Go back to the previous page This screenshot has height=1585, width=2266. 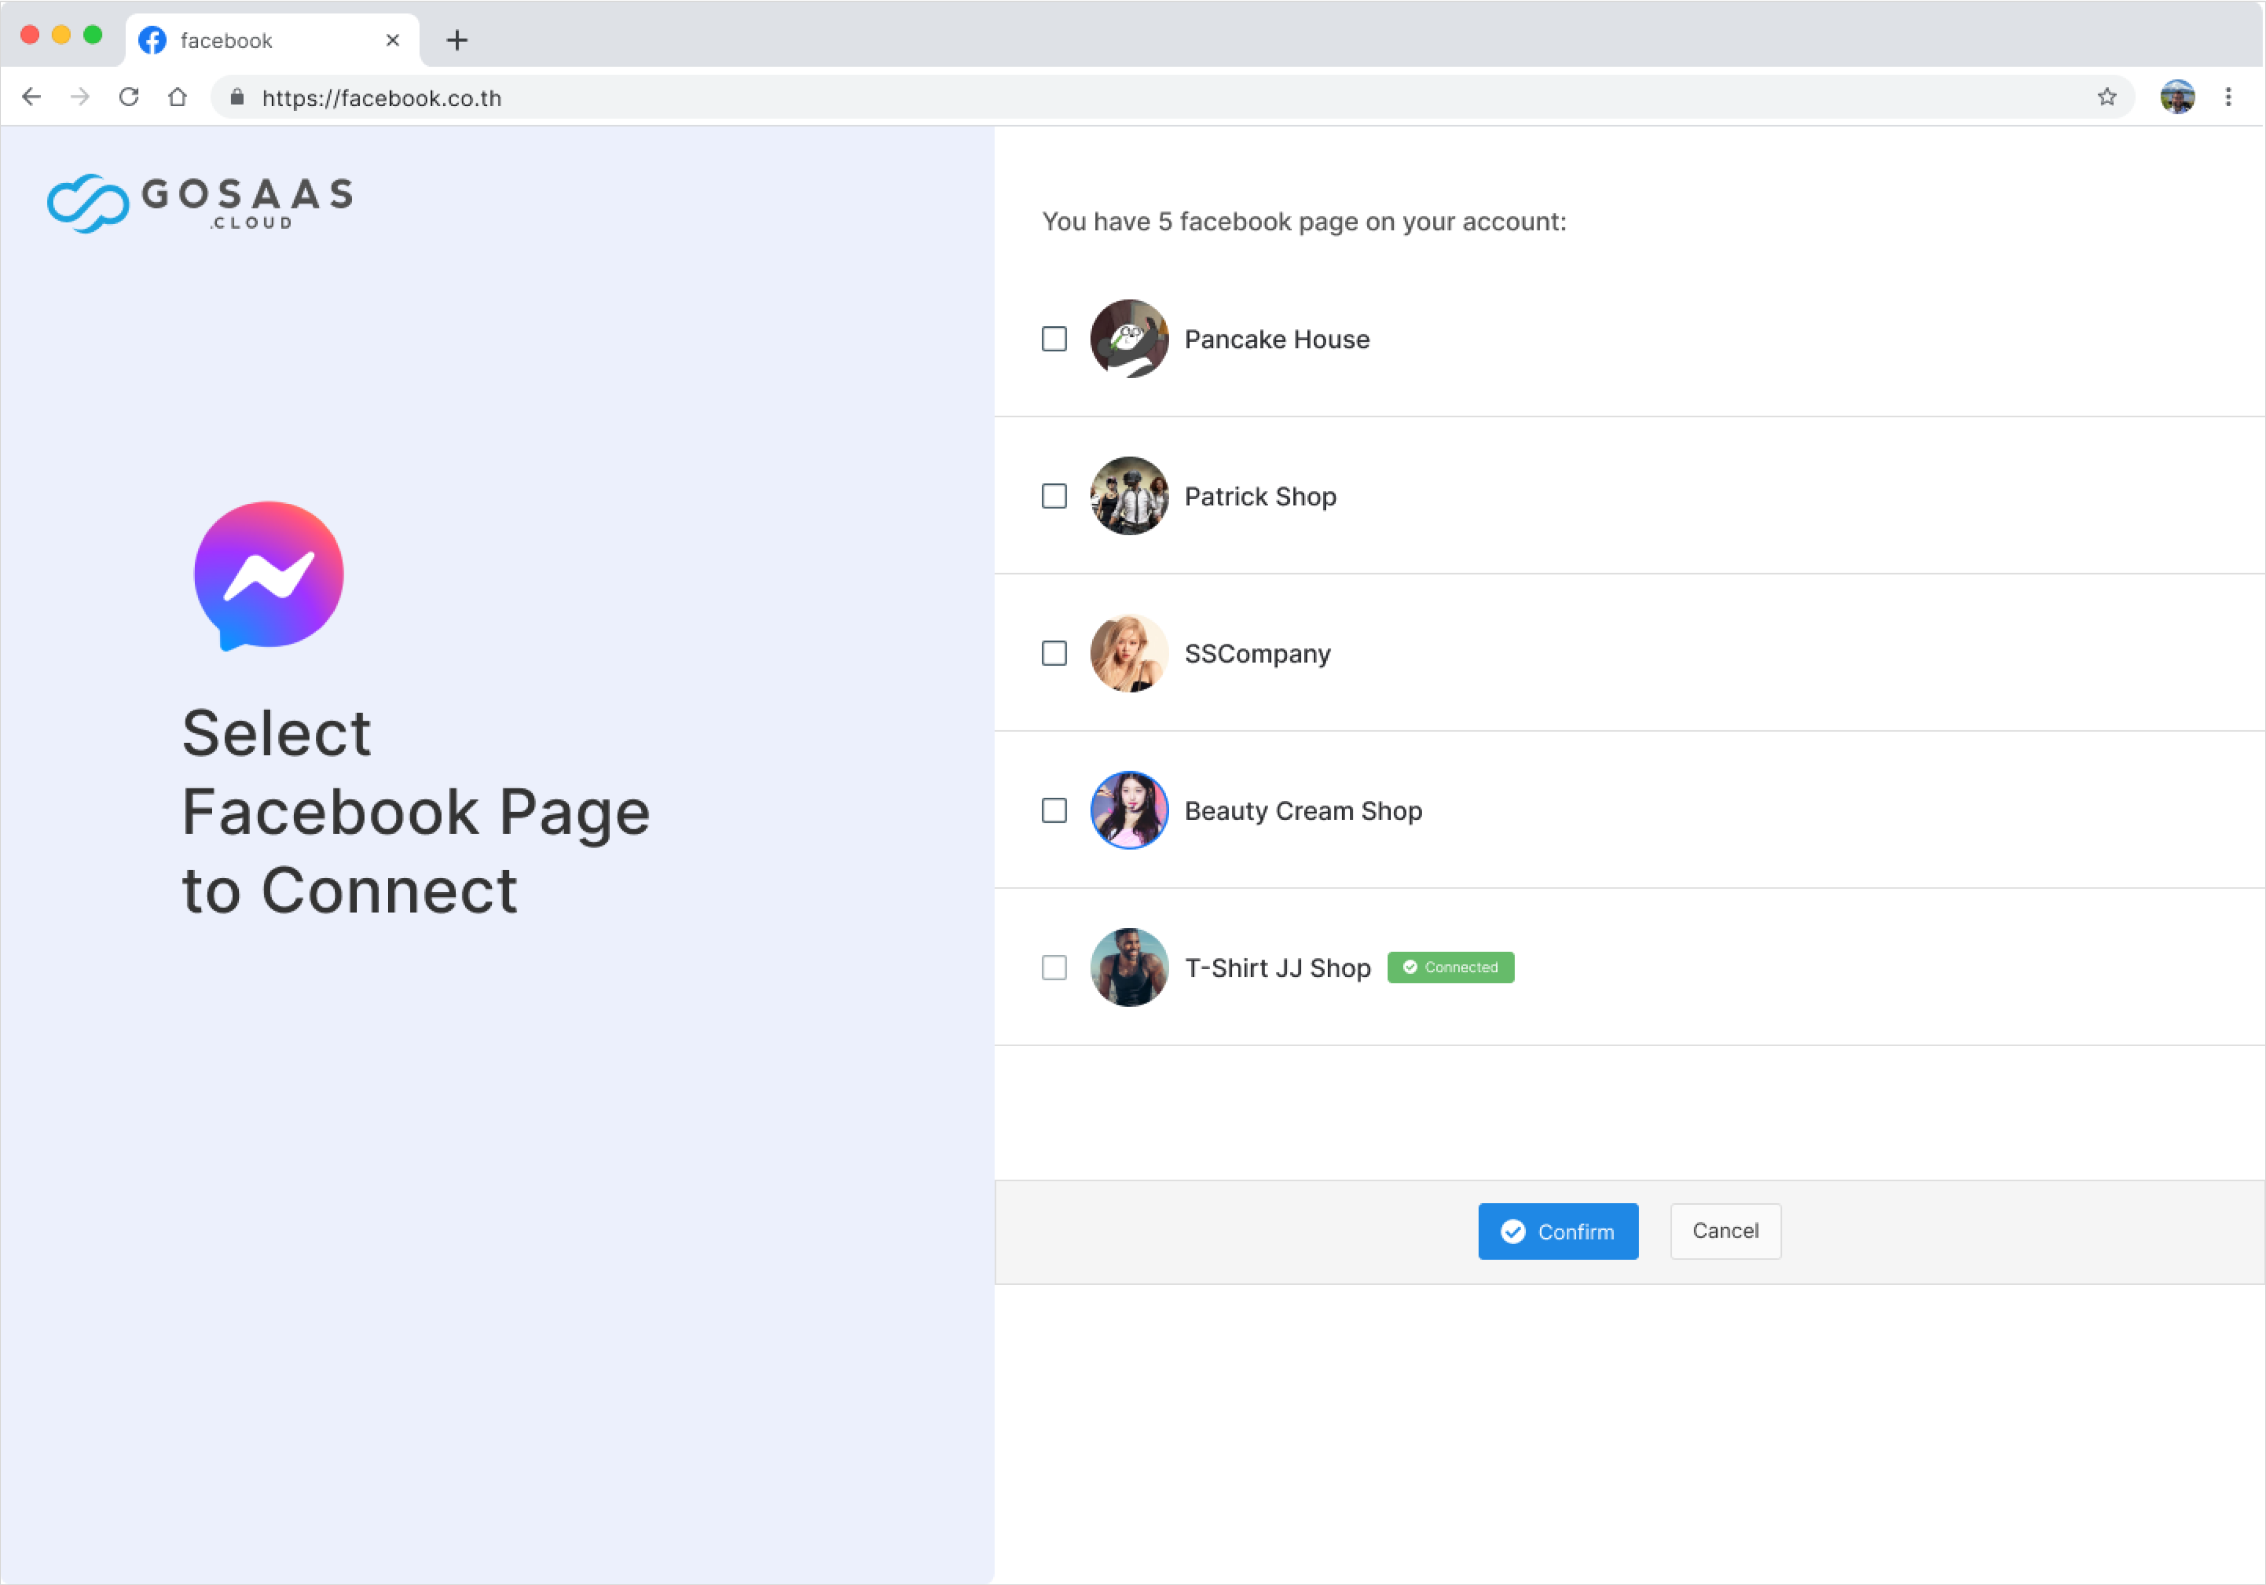[31, 97]
